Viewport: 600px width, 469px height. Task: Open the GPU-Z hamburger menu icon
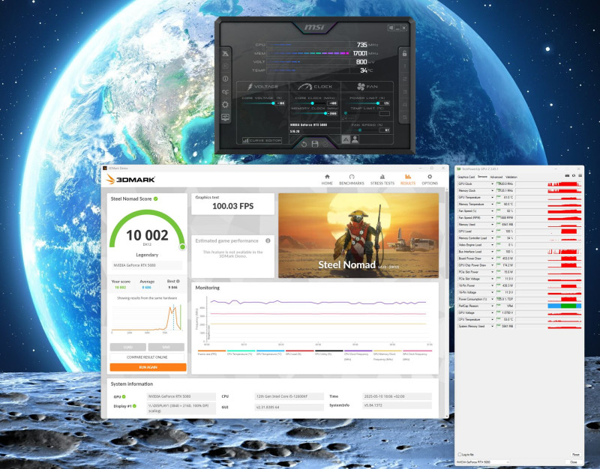coord(580,175)
